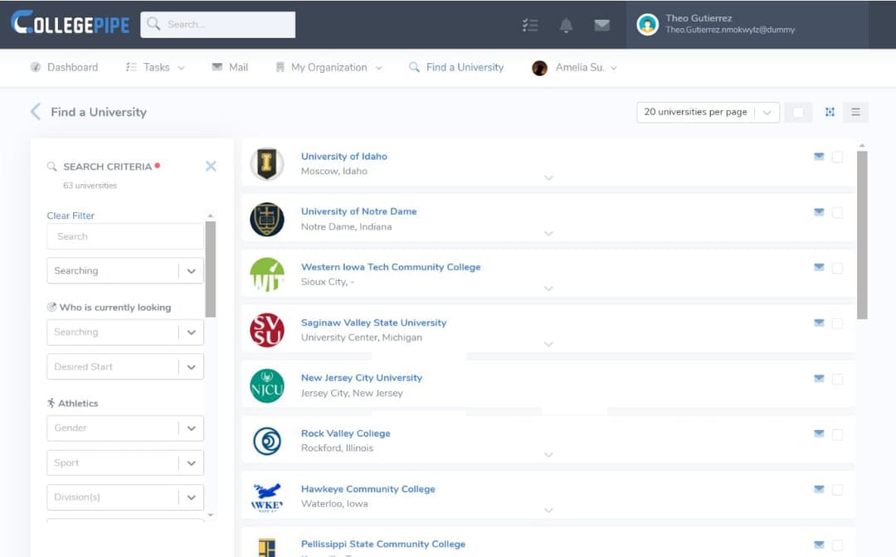Open the My Organization menu
The height and width of the screenshot is (557, 896).
click(329, 67)
